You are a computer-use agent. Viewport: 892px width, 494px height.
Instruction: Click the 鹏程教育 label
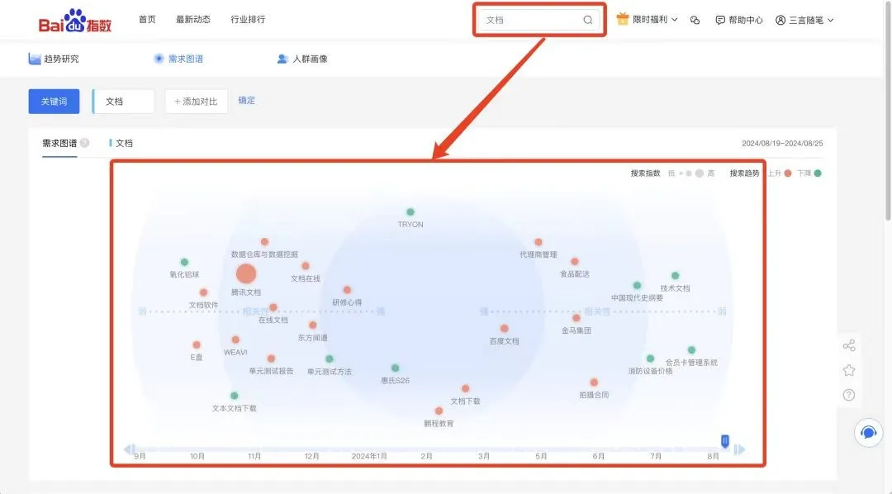click(x=439, y=424)
